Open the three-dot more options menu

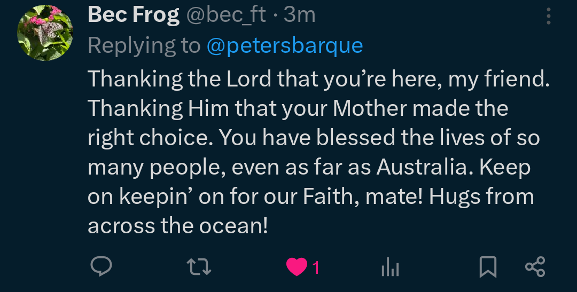point(549,17)
